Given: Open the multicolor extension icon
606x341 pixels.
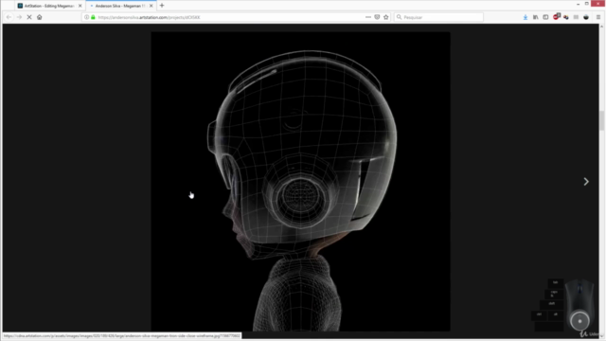Looking at the screenshot, I should 566,17.
